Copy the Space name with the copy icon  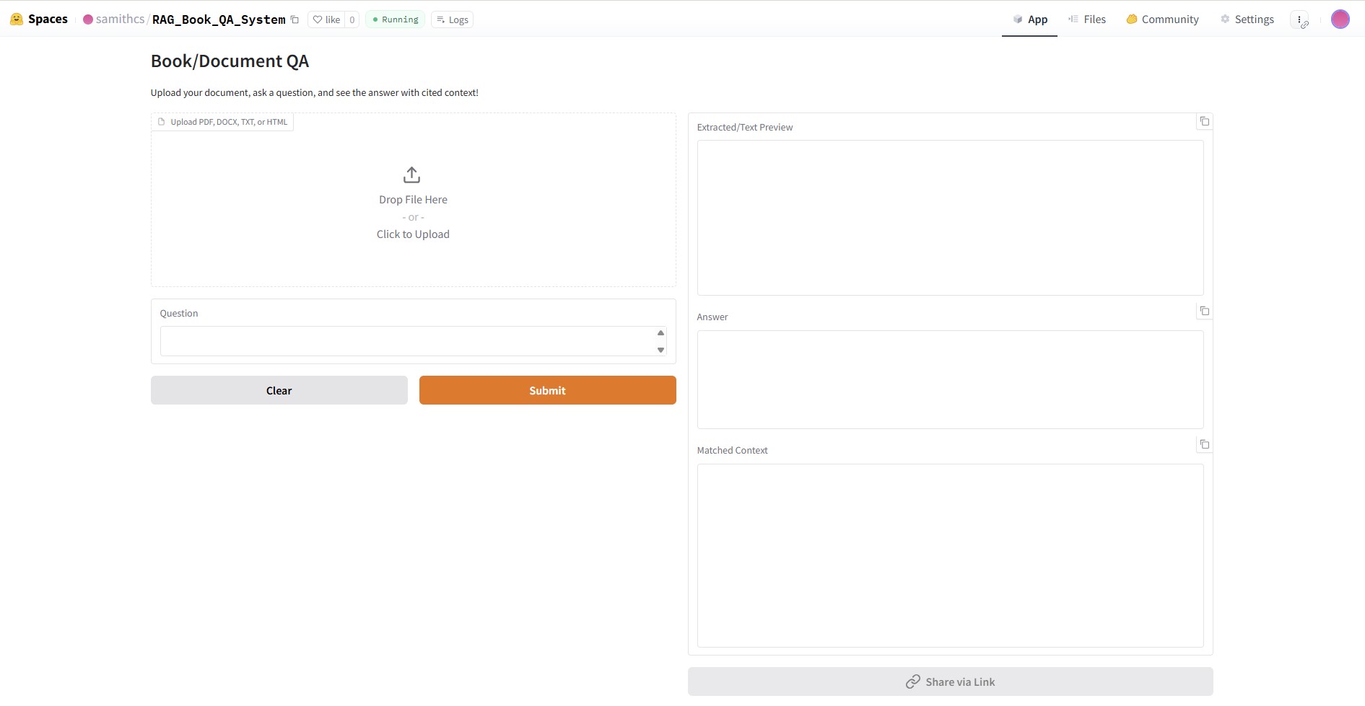click(x=295, y=19)
